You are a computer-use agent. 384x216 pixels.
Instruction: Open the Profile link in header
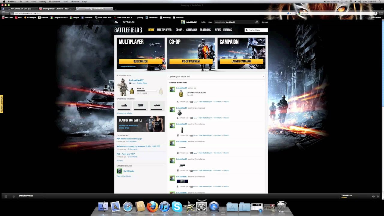[203, 22]
